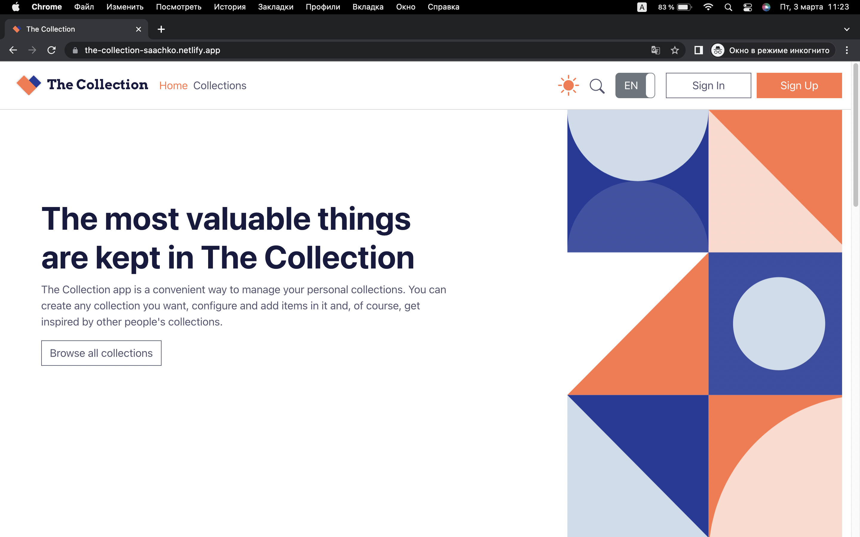Click the address bar

point(249,50)
